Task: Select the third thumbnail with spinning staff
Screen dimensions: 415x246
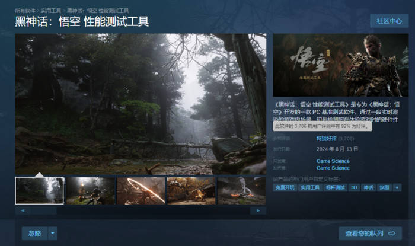Action: click(x=141, y=190)
